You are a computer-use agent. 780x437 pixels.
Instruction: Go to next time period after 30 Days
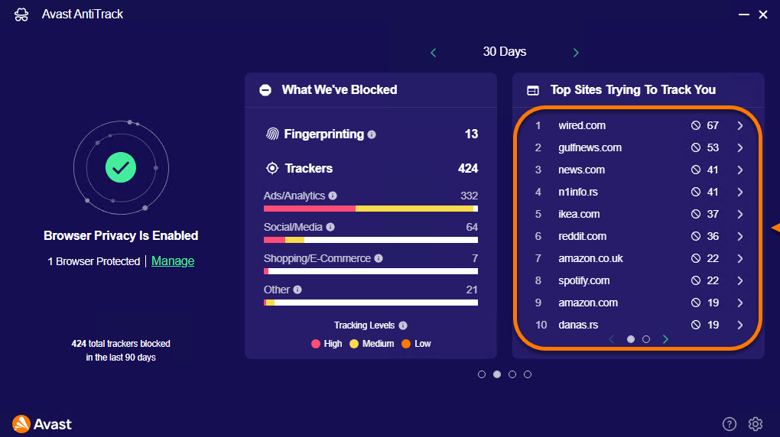pyautogui.click(x=576, y=53)
